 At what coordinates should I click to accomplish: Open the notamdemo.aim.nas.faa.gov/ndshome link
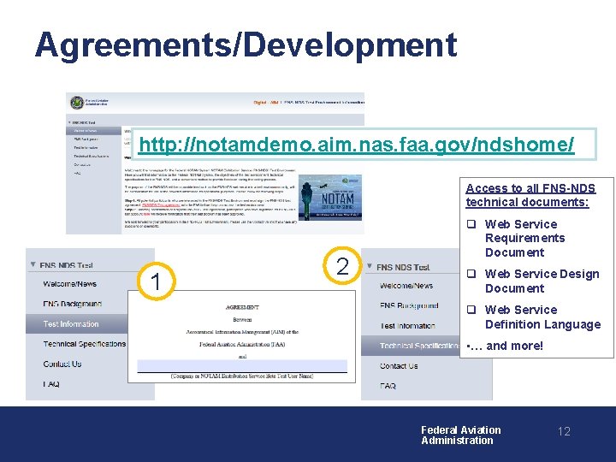(356, 145)
